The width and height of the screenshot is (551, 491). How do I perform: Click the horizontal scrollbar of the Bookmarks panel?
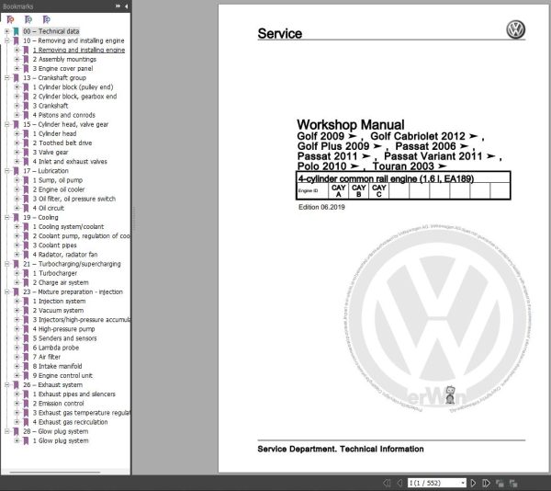pyautogui.click(x=55, y=473)
